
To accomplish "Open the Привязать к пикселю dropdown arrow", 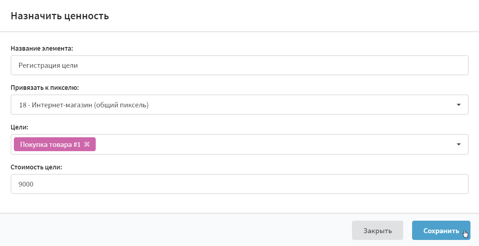I will (x=459, y=105).
